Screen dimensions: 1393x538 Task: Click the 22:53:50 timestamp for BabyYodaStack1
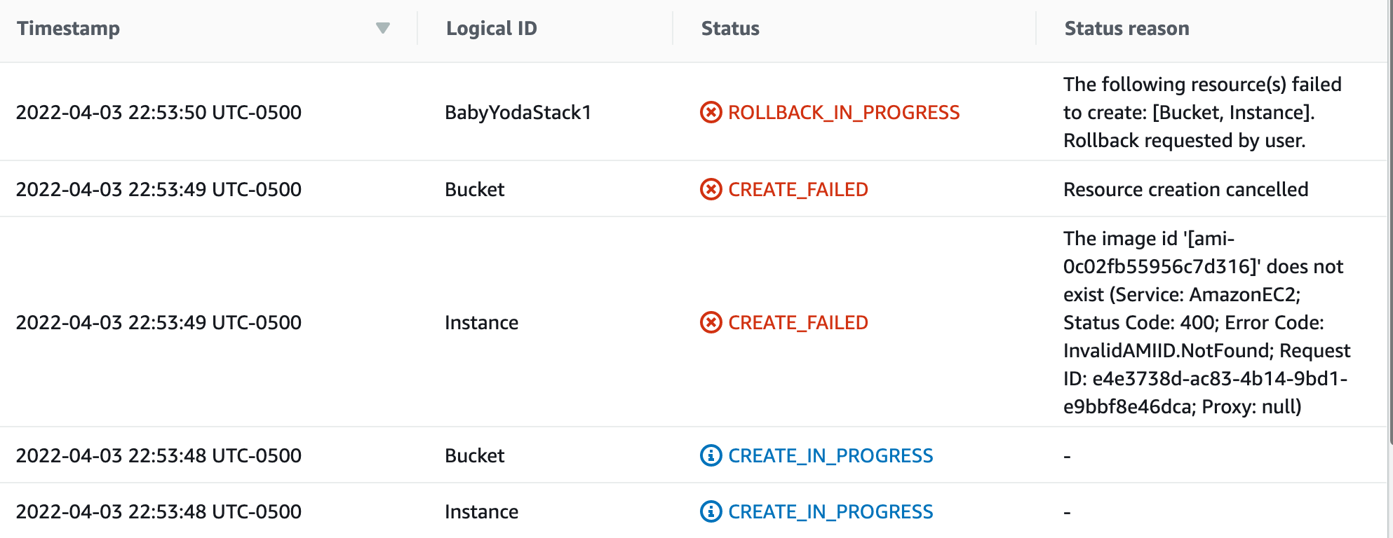coord(159,113)
